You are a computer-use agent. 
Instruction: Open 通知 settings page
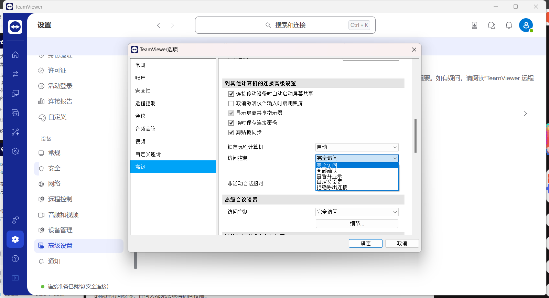(79, 261)
